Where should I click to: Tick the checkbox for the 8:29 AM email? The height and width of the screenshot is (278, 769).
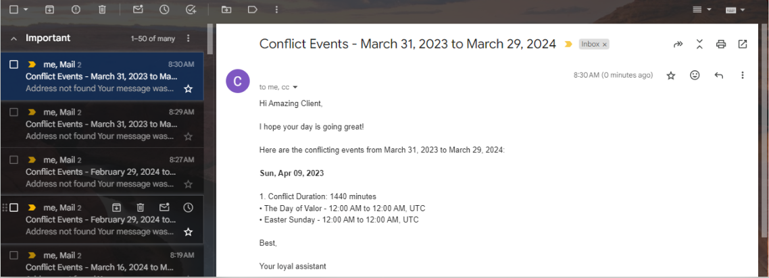tap(14, 112)
